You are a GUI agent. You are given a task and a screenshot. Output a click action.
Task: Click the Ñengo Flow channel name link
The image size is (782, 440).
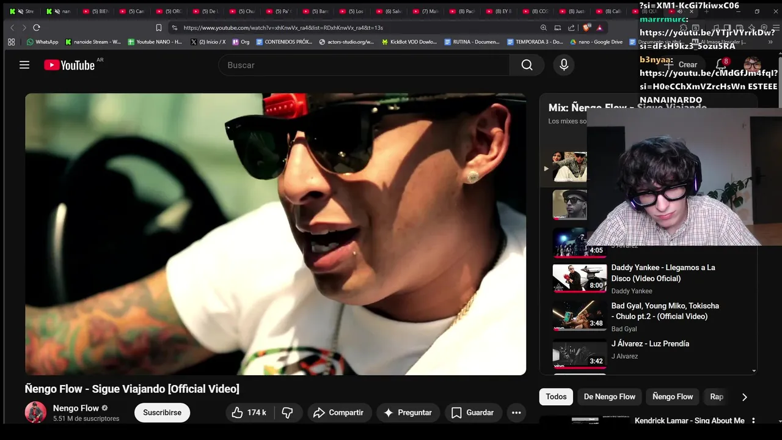(x=76, y=408)
